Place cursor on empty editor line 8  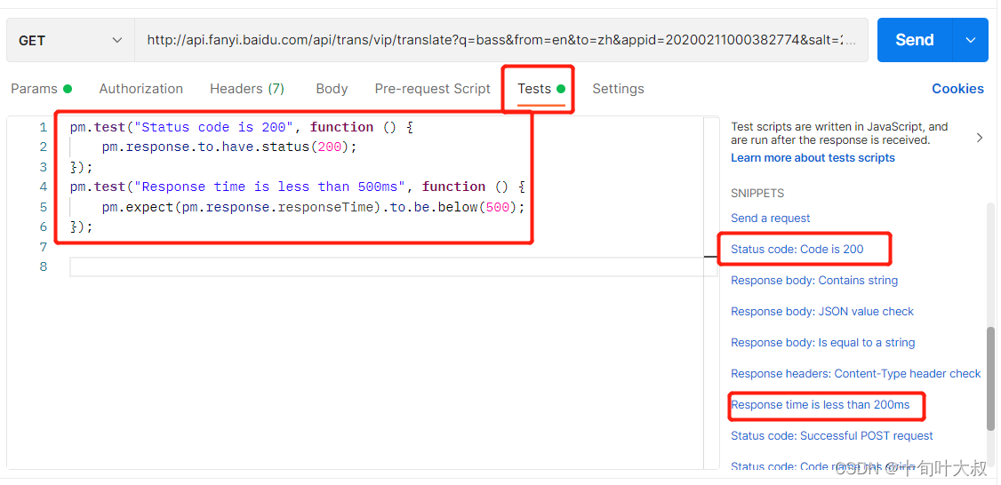coord(393,266)
